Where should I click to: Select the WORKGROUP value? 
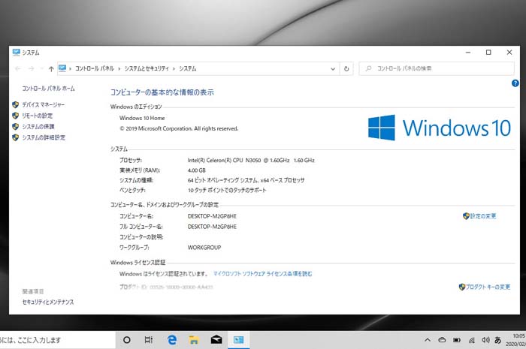point(204,248)
